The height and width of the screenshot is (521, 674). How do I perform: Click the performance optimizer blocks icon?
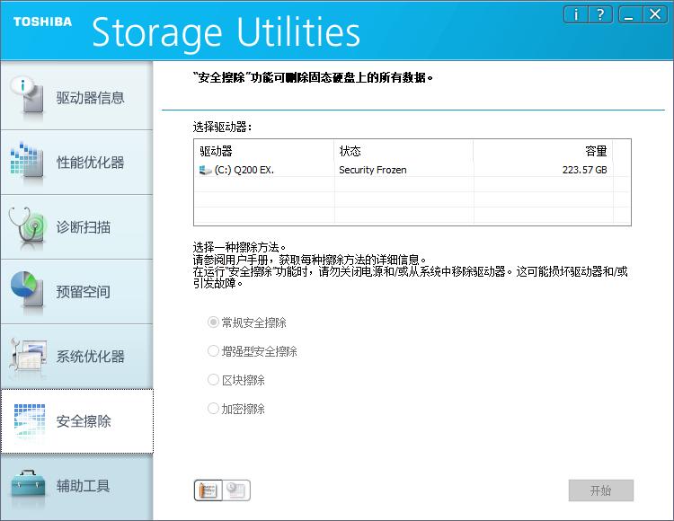point(27,160)
